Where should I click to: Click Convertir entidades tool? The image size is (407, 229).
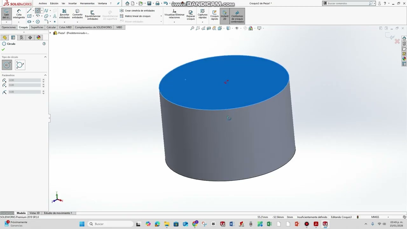(x=77, y=14)
